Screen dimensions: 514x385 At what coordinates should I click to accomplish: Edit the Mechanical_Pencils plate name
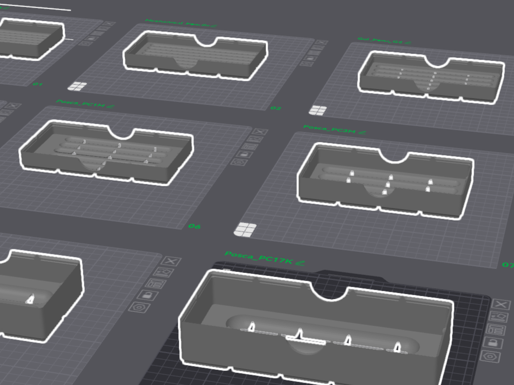tap(214, 25)
